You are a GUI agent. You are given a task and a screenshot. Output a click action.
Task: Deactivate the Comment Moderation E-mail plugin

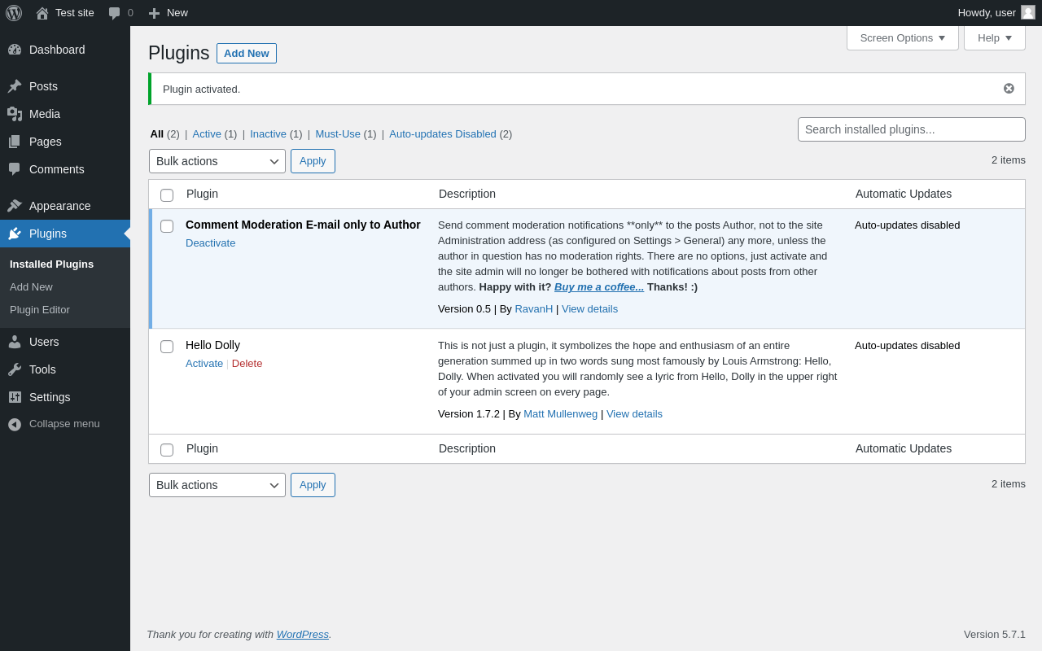(x=210, y=243)
